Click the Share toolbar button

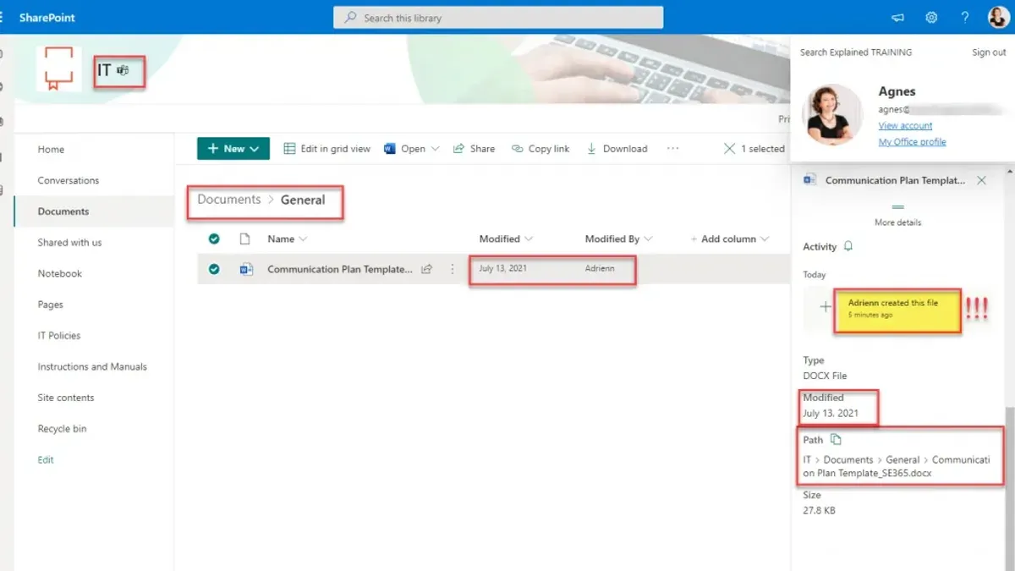[474, 149]
